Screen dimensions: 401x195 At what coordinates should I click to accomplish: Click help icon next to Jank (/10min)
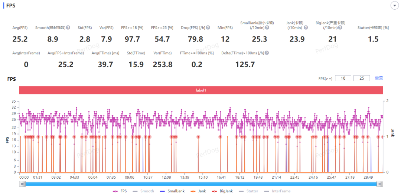(306, 27)
